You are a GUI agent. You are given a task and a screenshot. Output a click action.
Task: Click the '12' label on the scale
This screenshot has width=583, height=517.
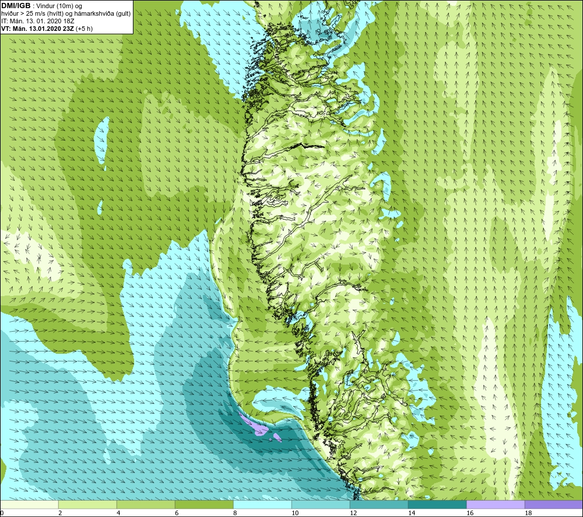[353, 513]
